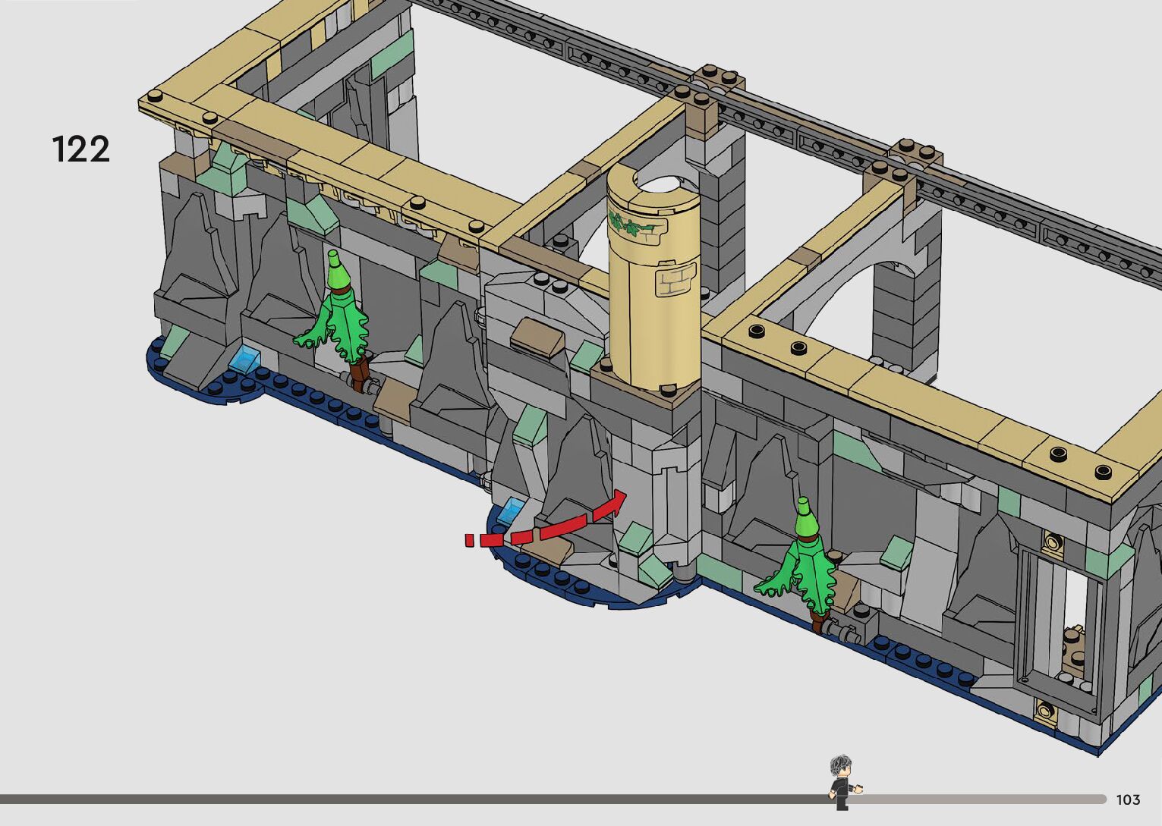This screenshot has height=826, width=1162.
Task: Click the unfilled light end of progress bar
Action: (987, 799)
